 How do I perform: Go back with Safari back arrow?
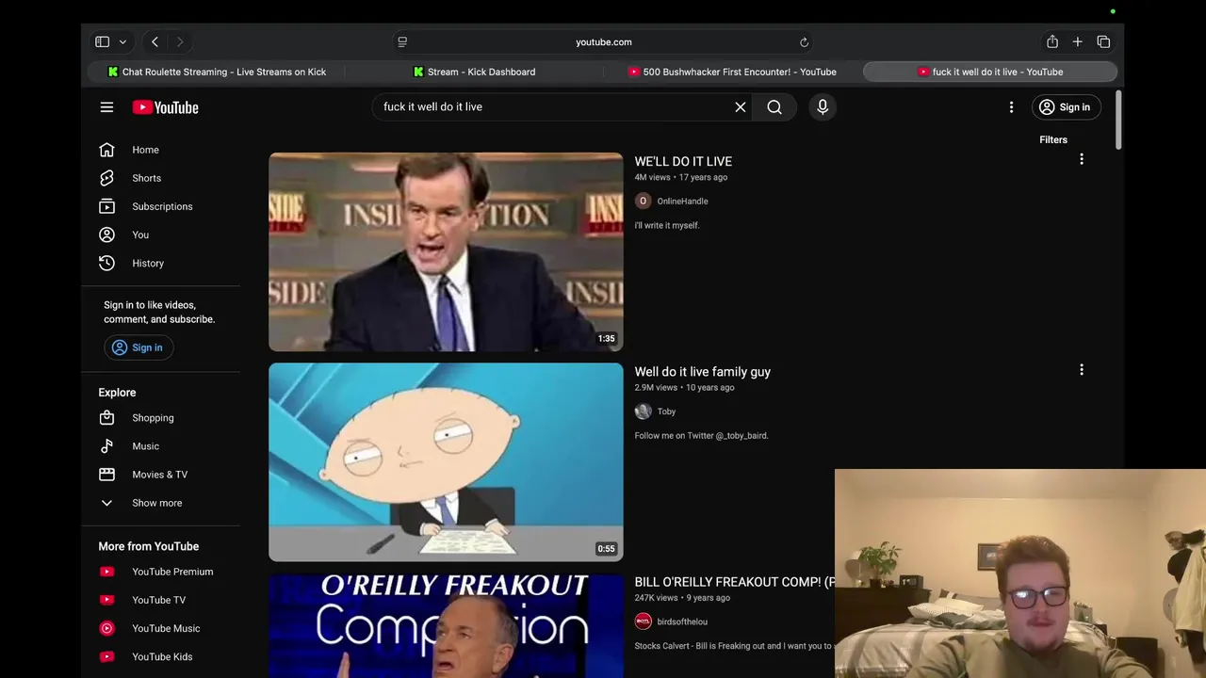tap(155, 41)
